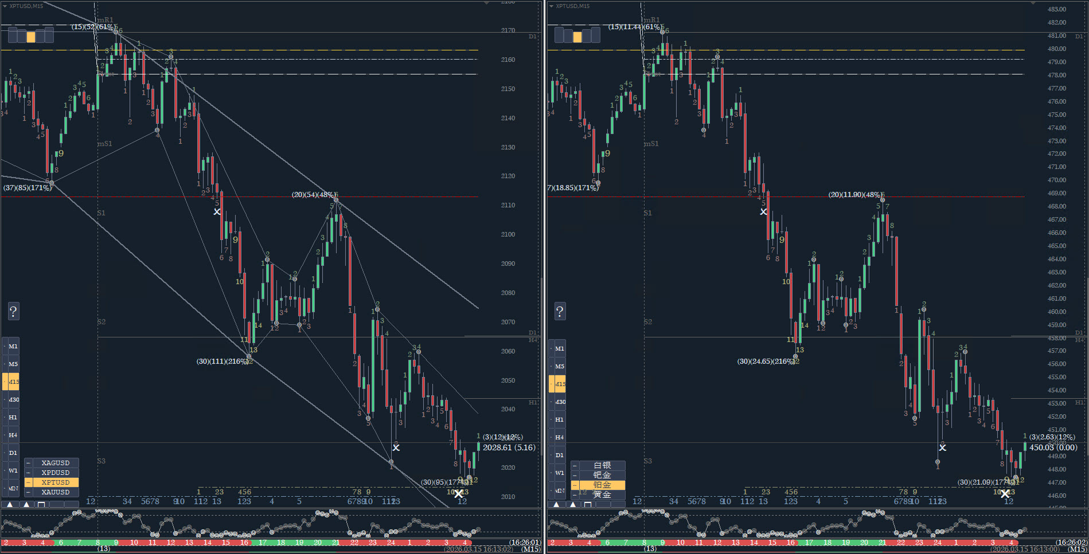Switch left chart to H4 timeframe
Viewport: 1089px width, 554px height.
(x=13, y=435)
